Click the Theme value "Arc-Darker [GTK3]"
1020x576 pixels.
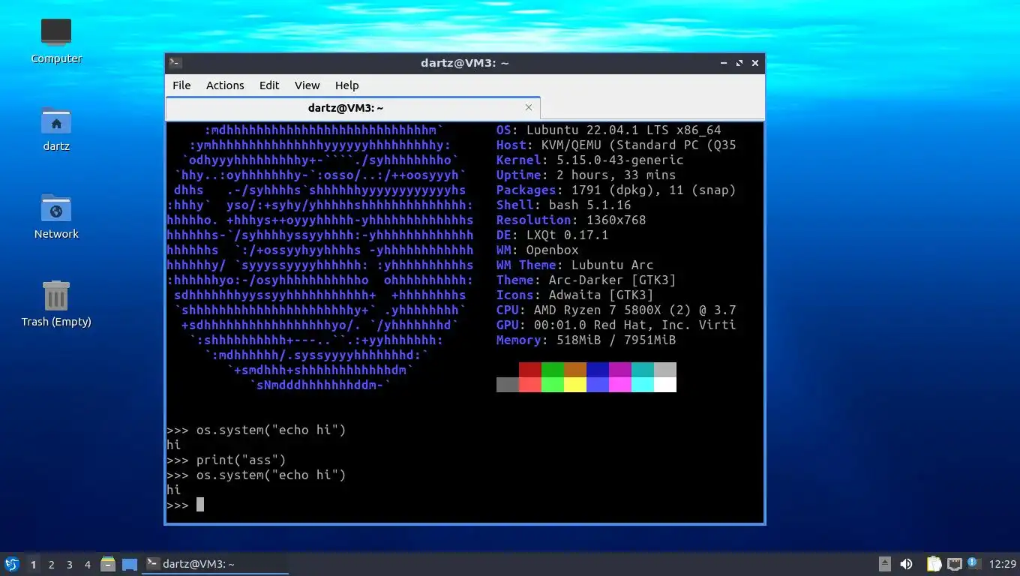click(x=613, y=280)
